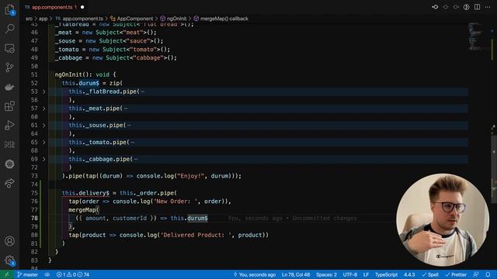Click the app folder breadcrumb

pyautogui.click(x=43, y=19)
